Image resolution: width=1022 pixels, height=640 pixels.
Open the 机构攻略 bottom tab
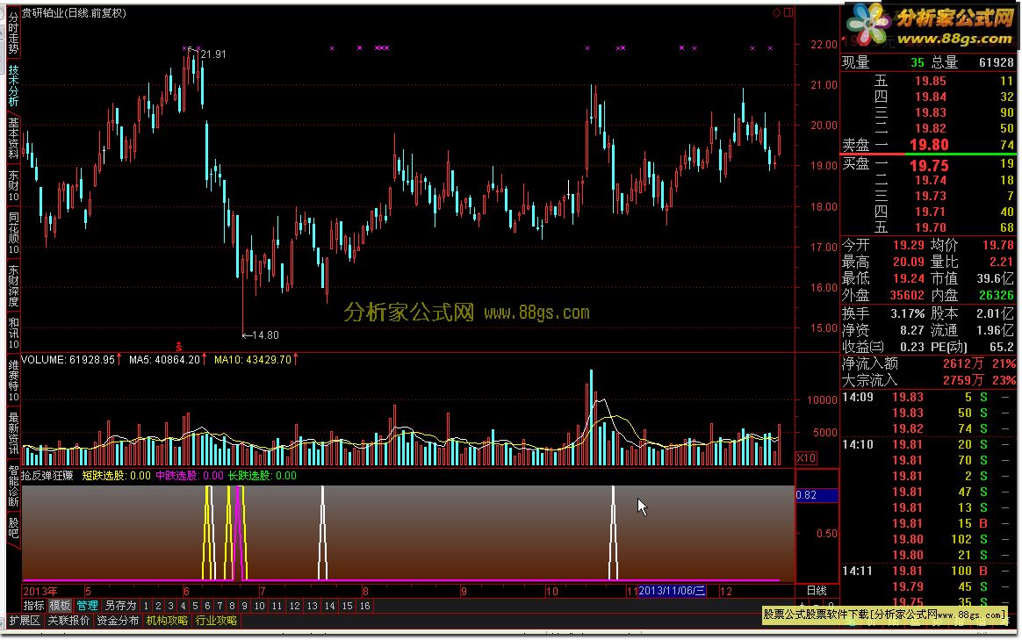coord(168,621)
